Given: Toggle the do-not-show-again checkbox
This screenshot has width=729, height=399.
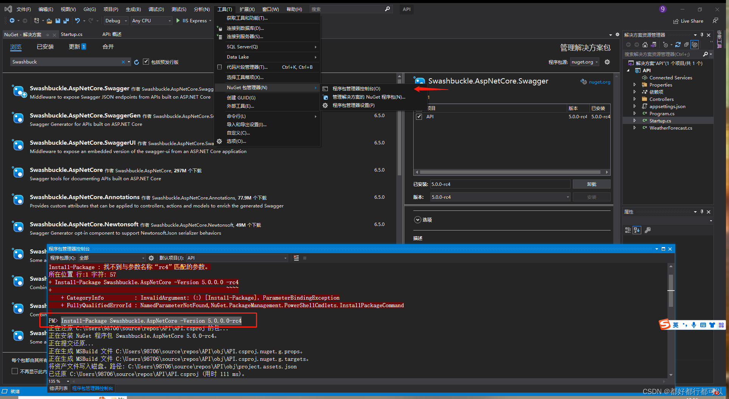Looking at the screenshot, I should [x=15, y=371].
